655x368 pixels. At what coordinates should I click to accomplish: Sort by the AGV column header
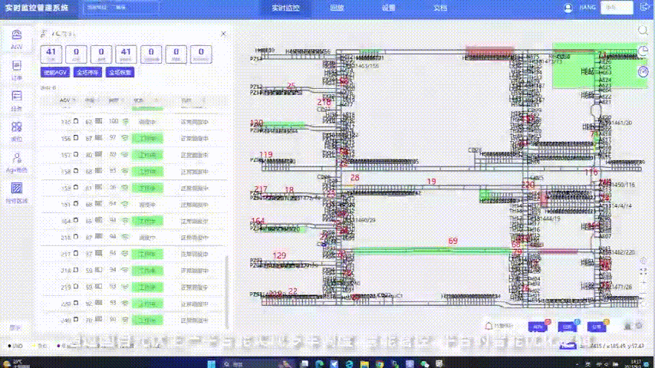67,100
